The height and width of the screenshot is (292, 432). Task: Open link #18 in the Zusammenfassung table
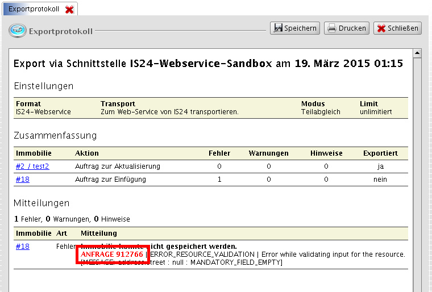(23, 180)
